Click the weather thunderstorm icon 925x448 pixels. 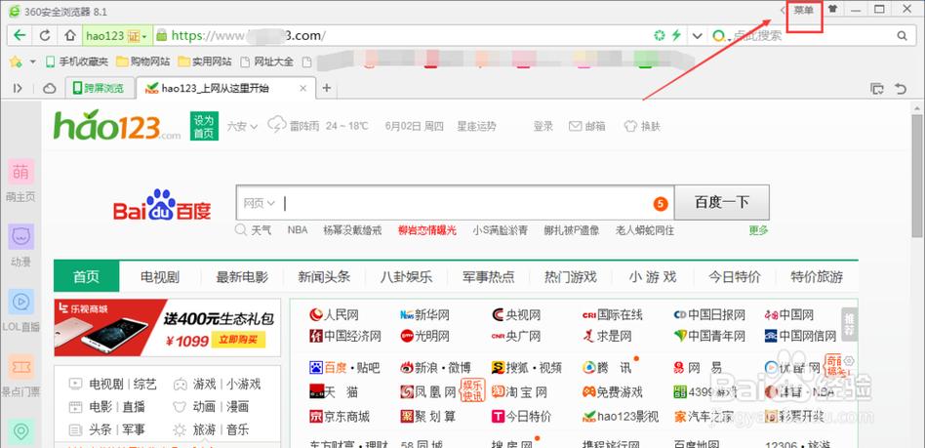(277, 125)
